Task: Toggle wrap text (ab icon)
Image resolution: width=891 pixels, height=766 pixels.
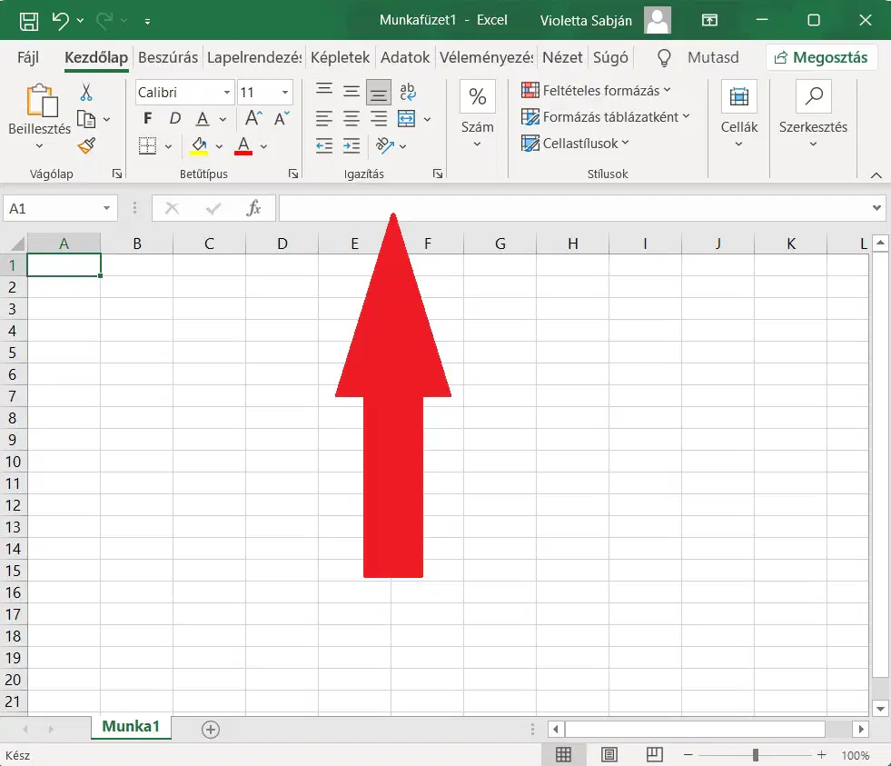Action: [x=408, y=91]
